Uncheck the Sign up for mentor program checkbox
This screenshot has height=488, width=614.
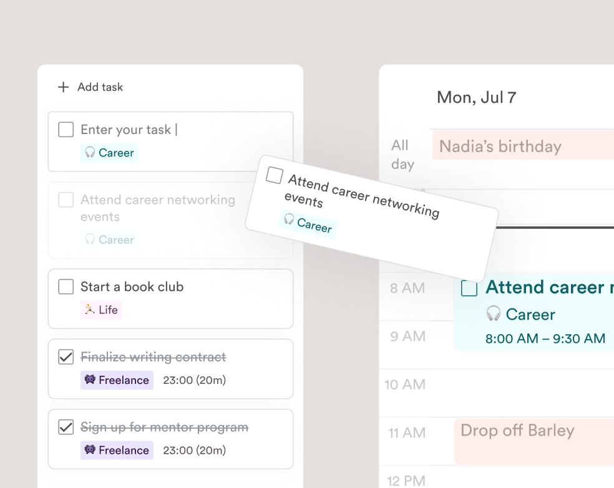66,427
